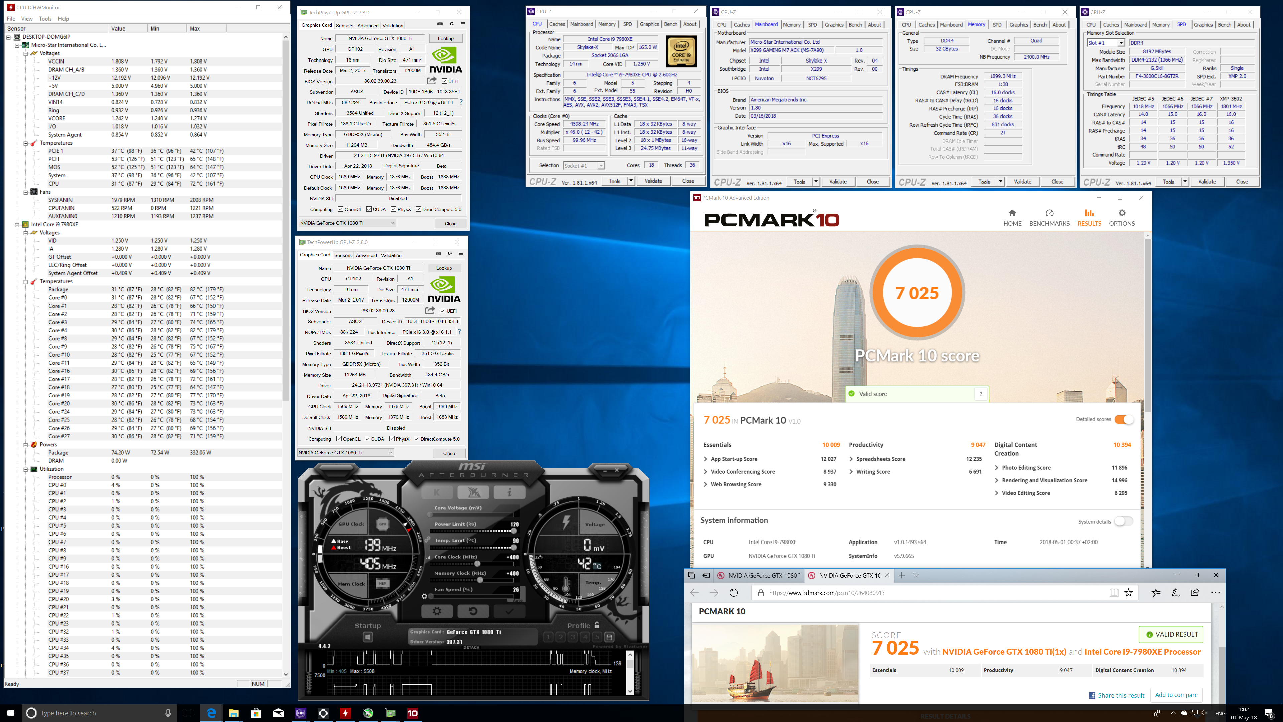The image size is (1283, 722).
Task: Toggle PhysX checkbox in top GPU-Z
Action: click(x=394, y=209)
